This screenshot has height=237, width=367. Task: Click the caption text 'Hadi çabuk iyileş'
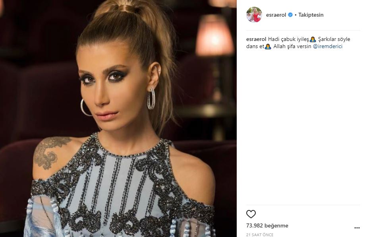[x=289, y=39]
